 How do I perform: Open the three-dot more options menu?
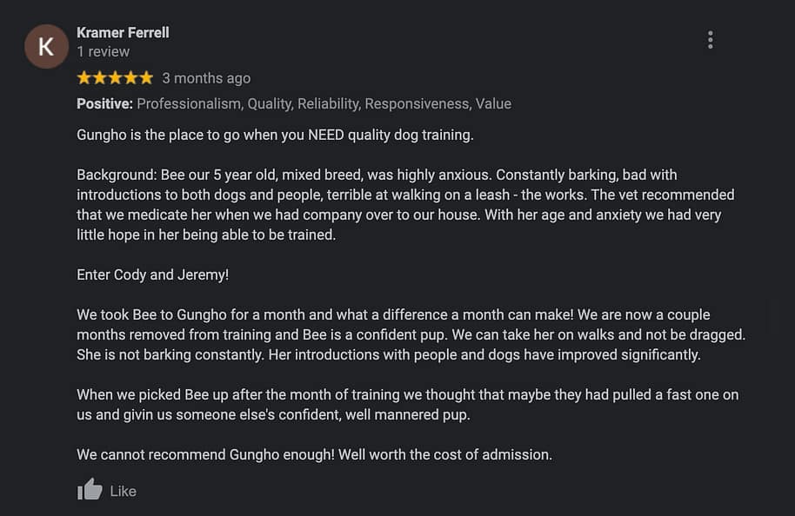click(711, 40)
